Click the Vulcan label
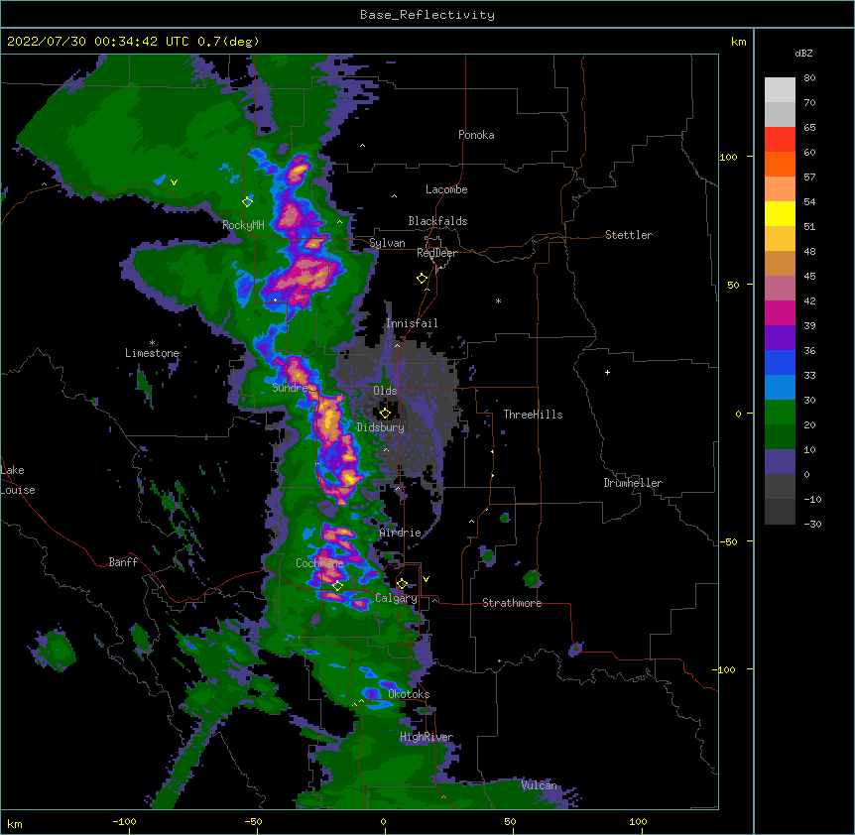 [x=539, y=785]
